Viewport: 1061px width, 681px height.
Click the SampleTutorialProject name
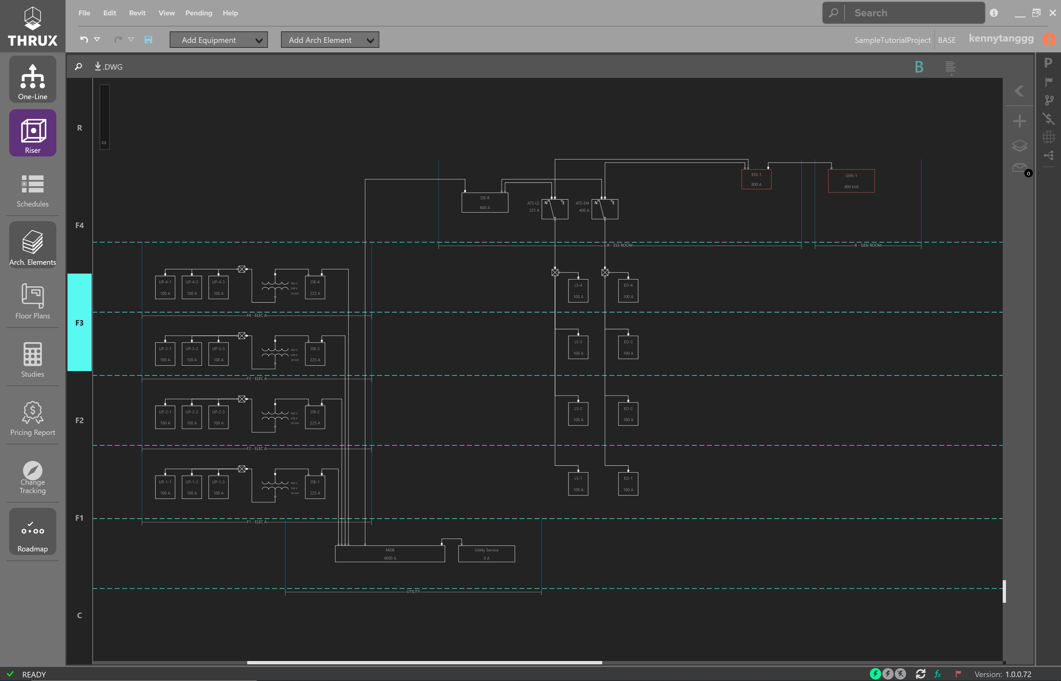892,40
